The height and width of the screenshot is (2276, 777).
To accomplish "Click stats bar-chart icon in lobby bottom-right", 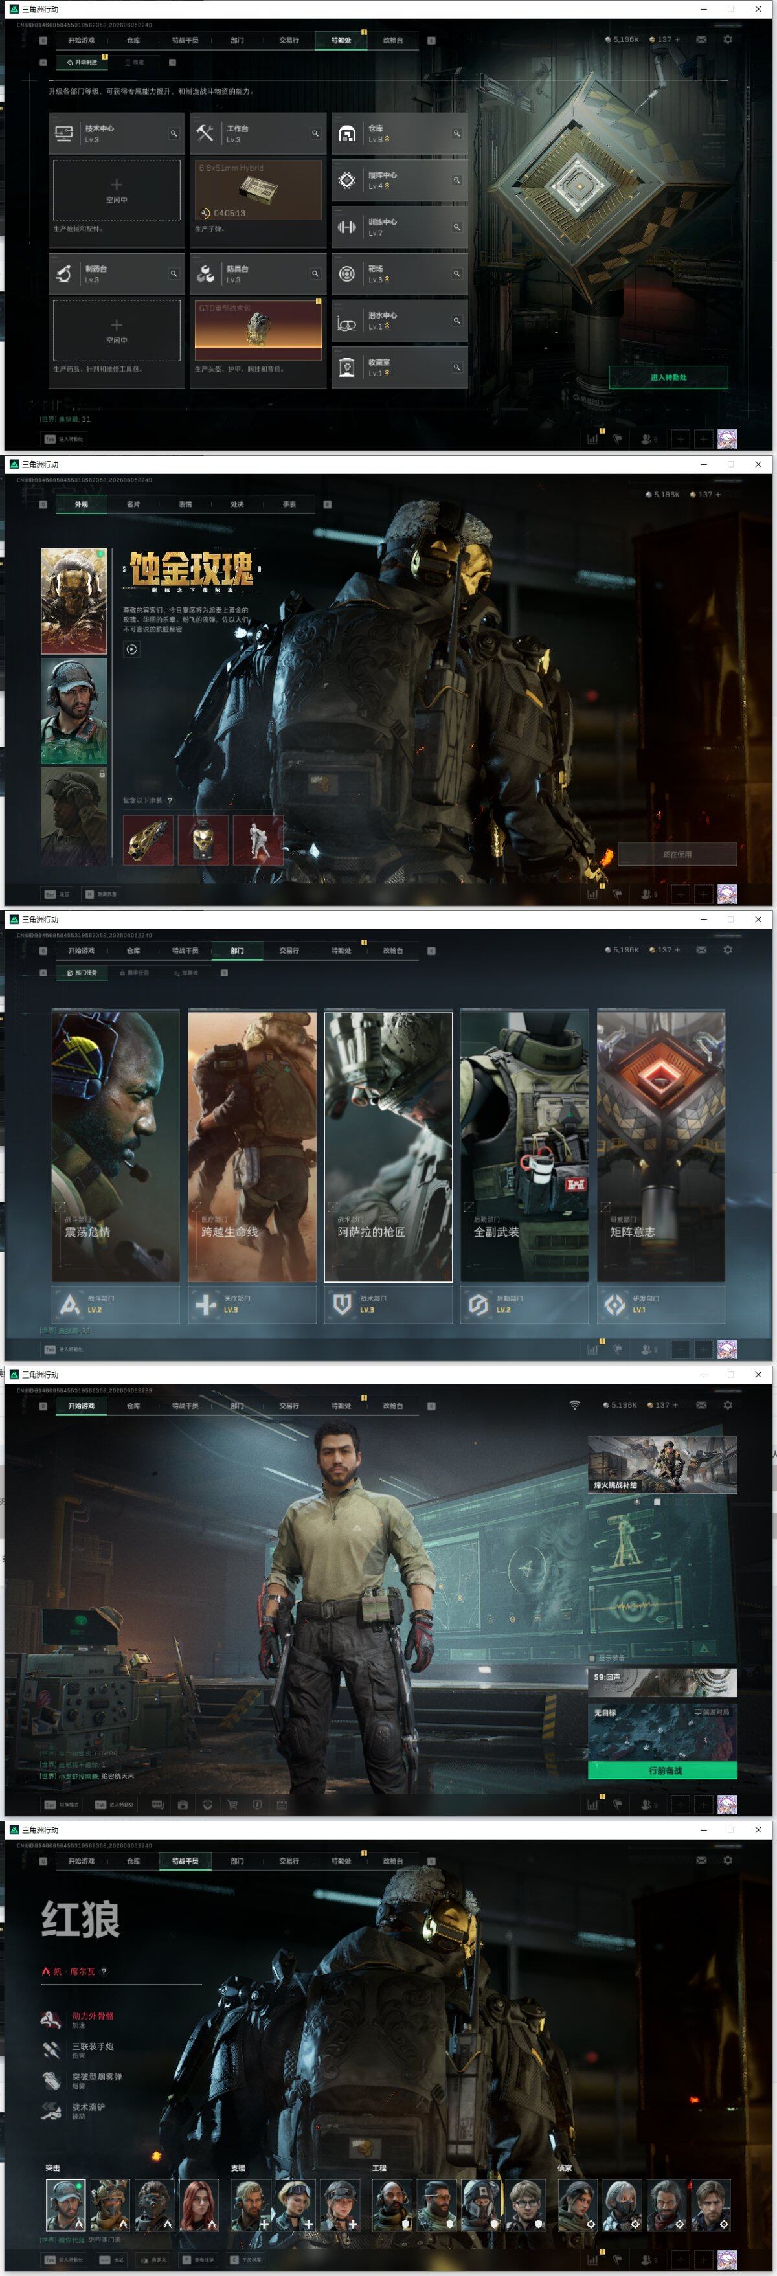I will [592, 1804].
